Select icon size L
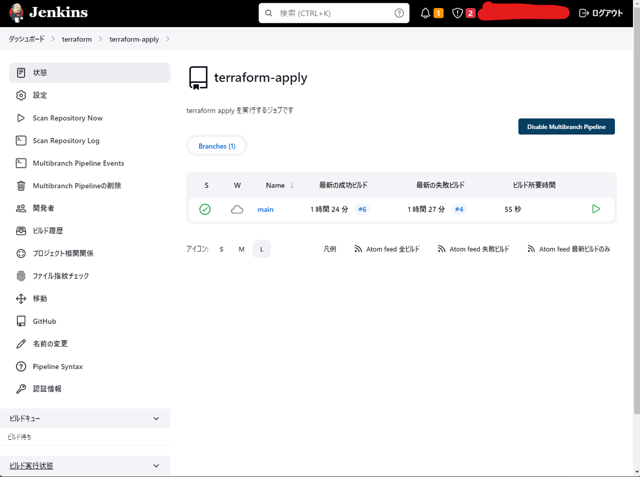This screenshot has width=640, height=477. pyautogui.click(x=262, y=249)
